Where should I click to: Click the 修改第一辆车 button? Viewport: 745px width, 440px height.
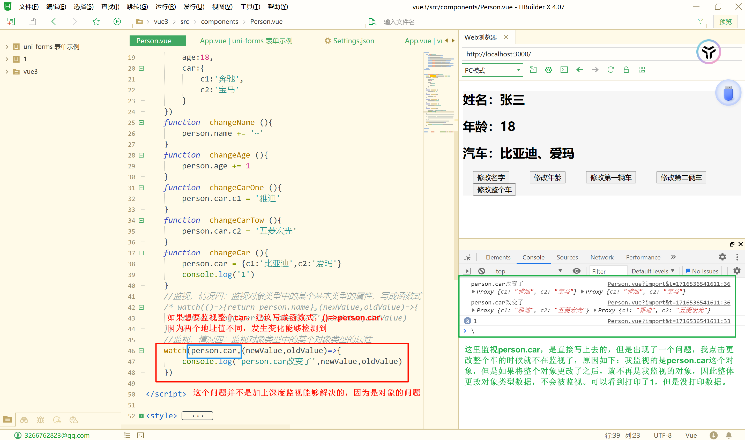[611, 177]
